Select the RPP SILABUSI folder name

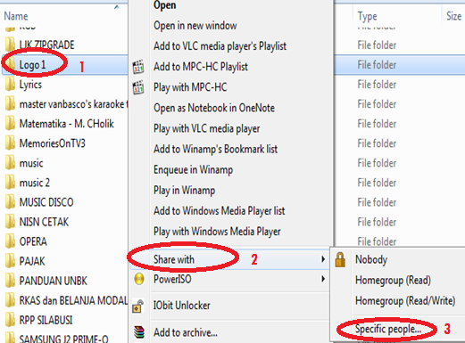46,320
